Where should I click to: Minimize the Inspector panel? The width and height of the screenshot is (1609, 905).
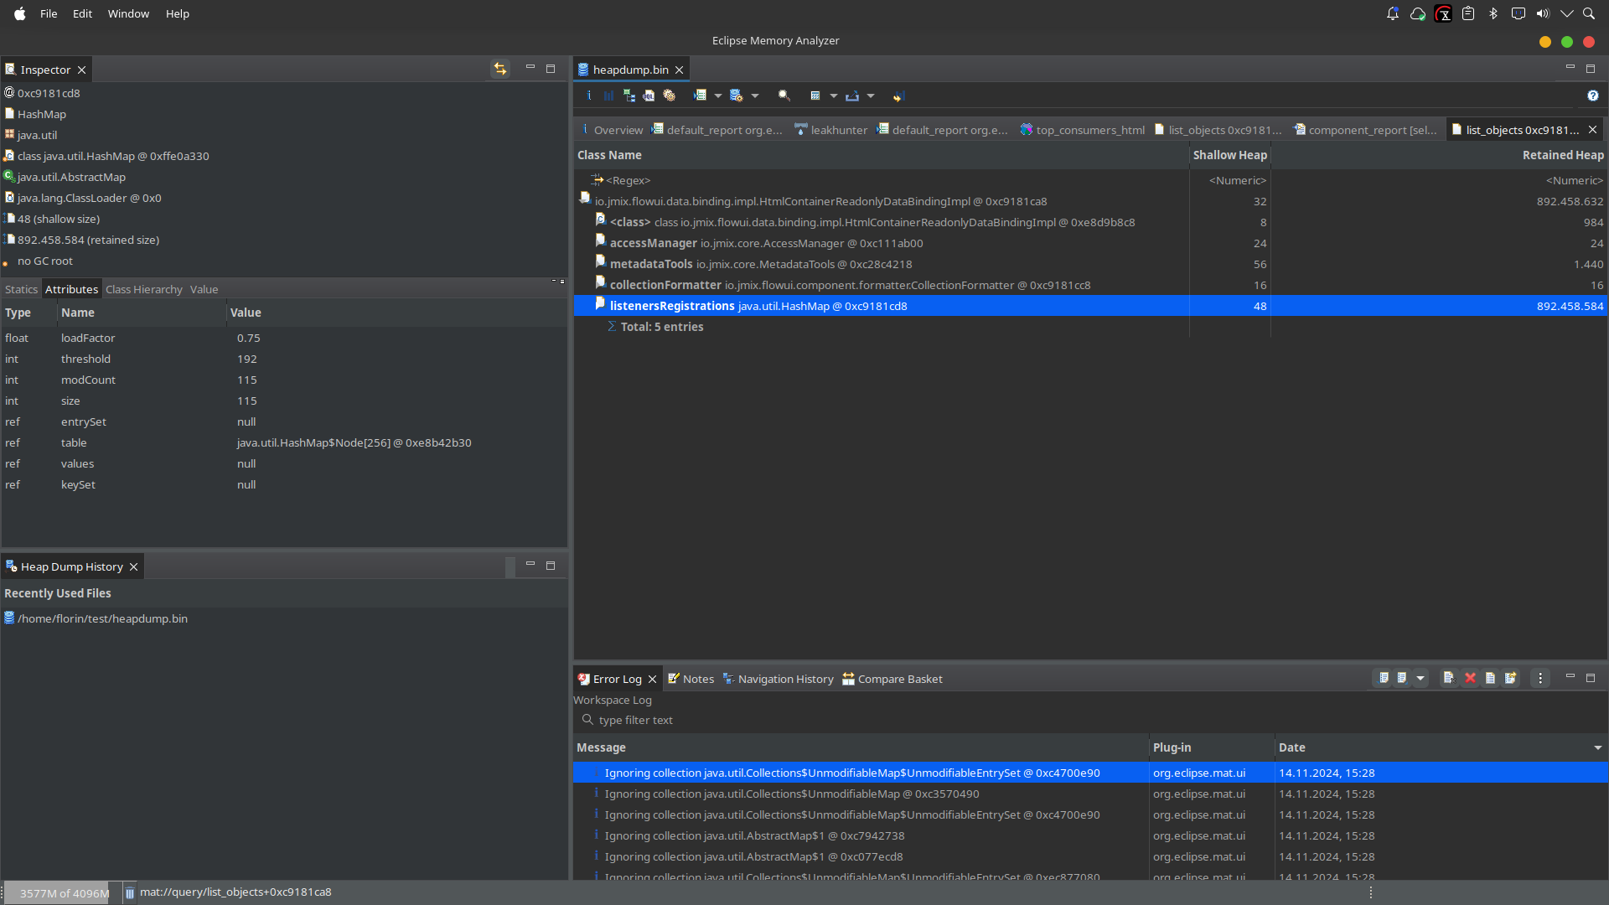tap(530, 67)
